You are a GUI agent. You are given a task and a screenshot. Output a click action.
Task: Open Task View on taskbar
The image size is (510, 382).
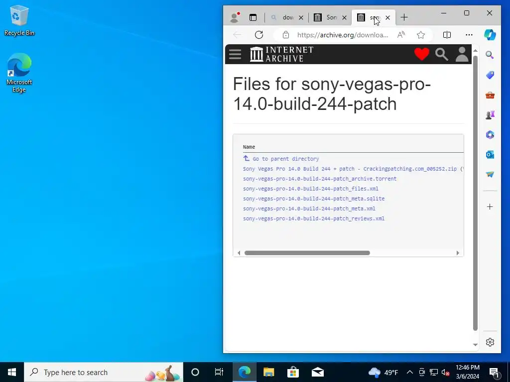pos(219,372)
